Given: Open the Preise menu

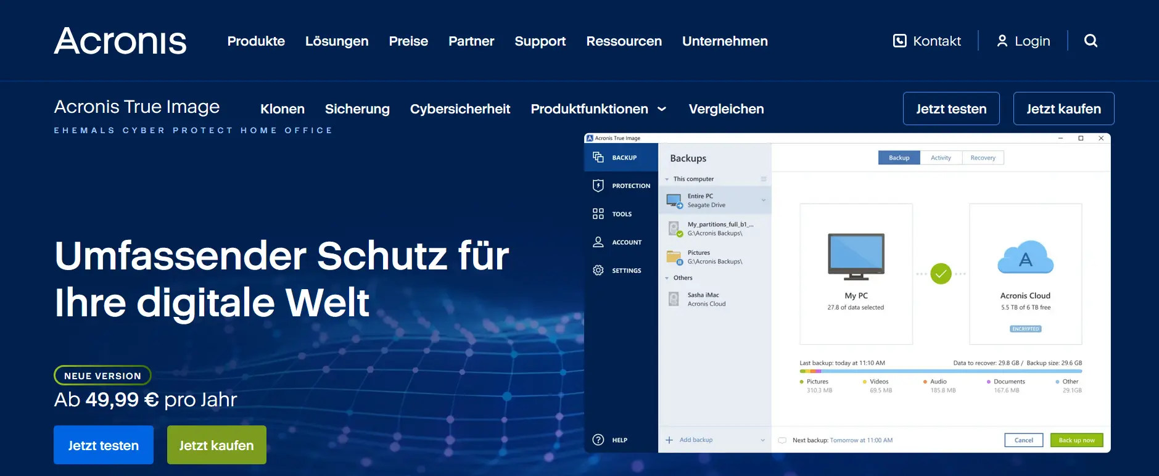Looking at the screenshot, I should coord(408,41).
